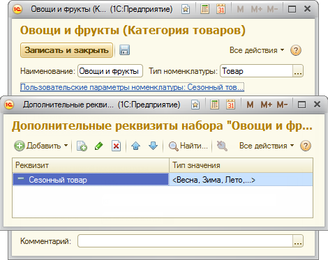Move attribute down with blue arrow
This screenshot has width=328, height=260.
[x=153, y=146]
